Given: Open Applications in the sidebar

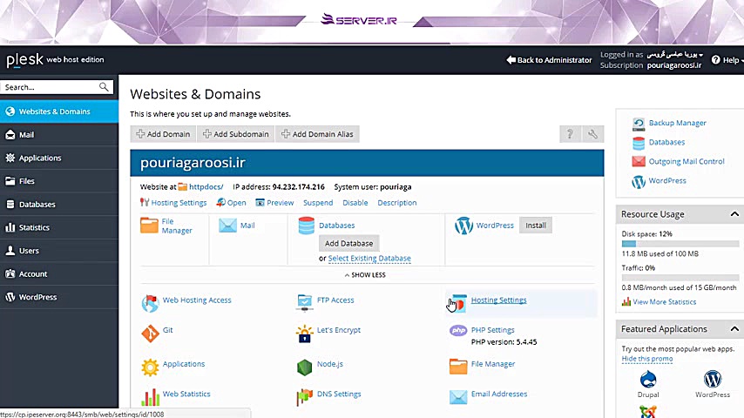Looking at the screenshot, I should pyautogui.click(x=59, y=158).
